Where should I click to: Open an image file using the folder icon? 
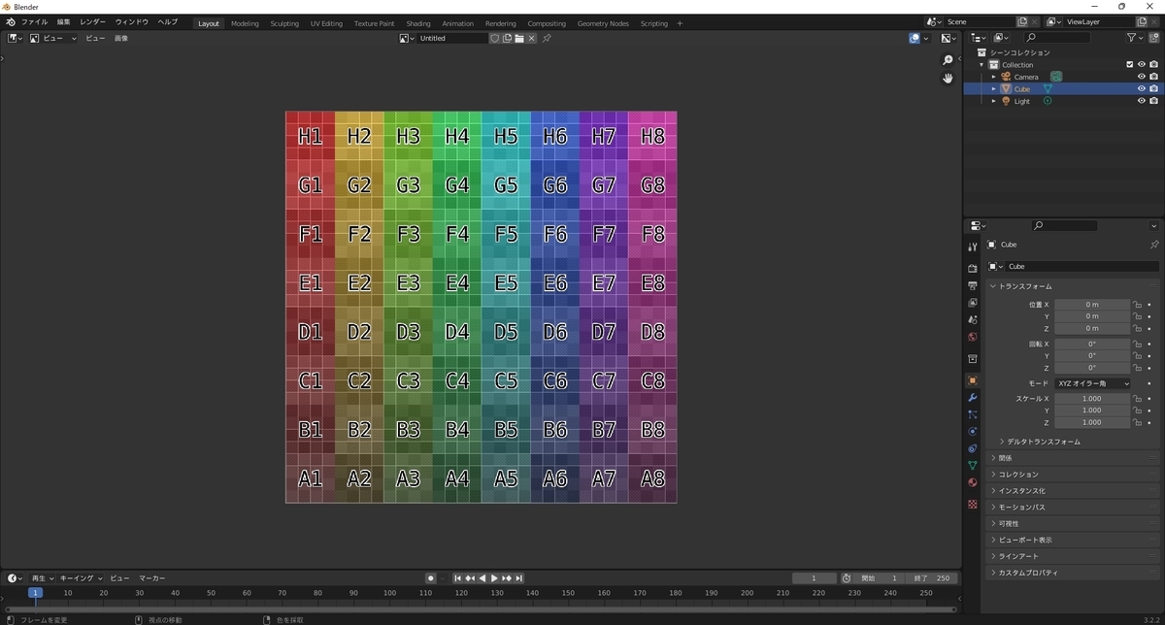520,38
